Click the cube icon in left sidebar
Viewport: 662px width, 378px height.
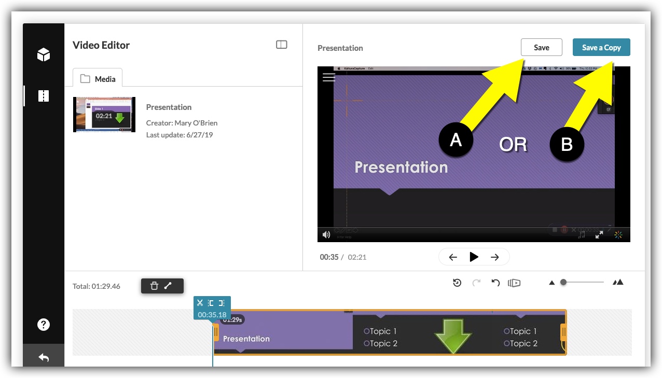click(x=44, y=54)
